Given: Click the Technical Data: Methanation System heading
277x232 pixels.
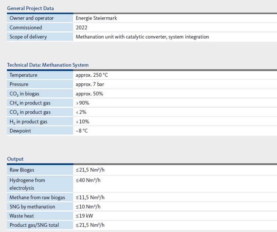Looking at the screenshot, I should [x=48, y=65].
